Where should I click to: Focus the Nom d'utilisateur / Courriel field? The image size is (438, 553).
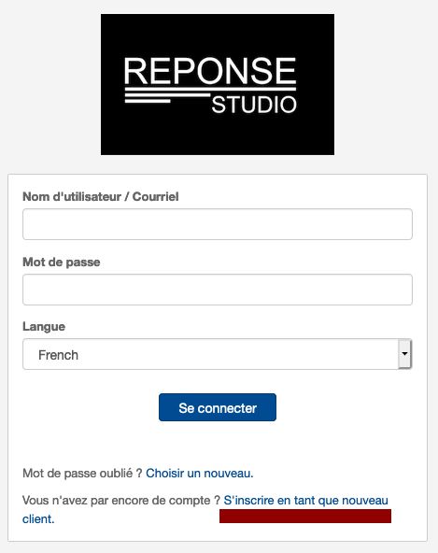pyautogui.click(x=218, y=224)
